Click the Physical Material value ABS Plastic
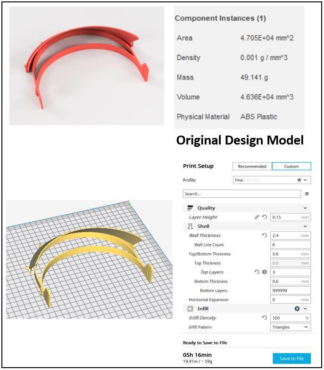The width and height of the screenshot is (324, 370). (x=259, y=117)
